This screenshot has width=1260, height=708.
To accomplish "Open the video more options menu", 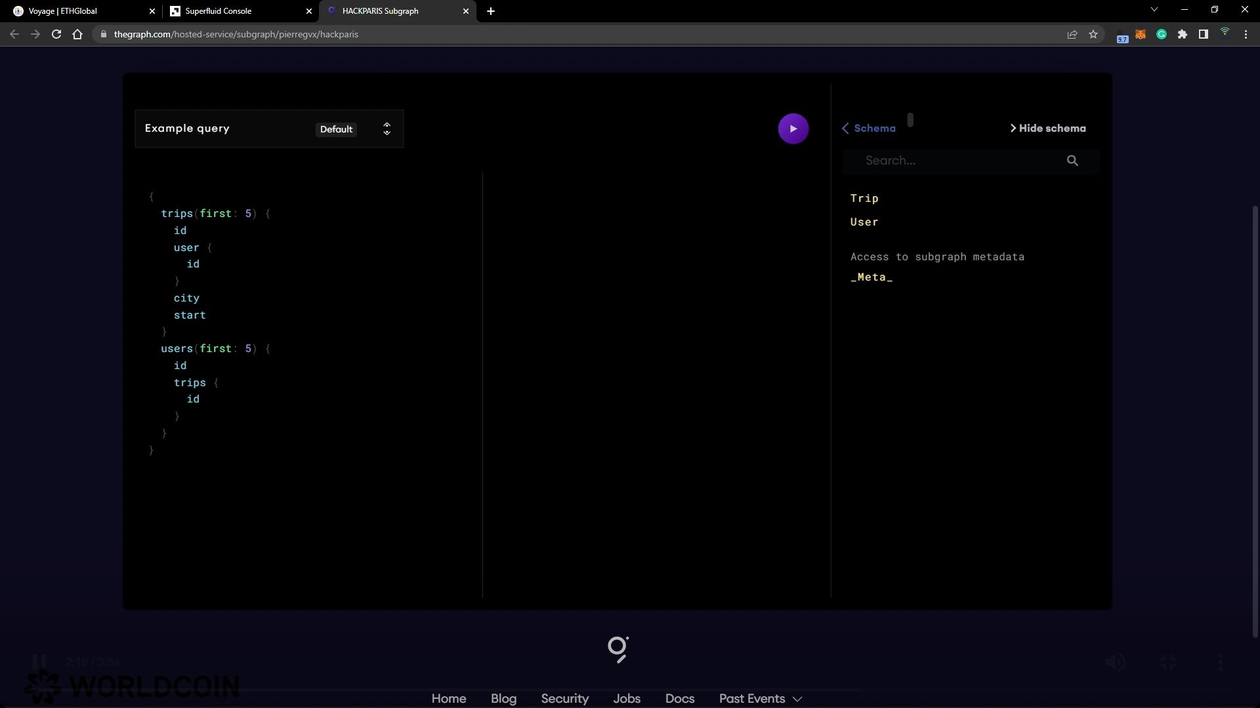I will pyautogui.click(x=1220, y=662).
